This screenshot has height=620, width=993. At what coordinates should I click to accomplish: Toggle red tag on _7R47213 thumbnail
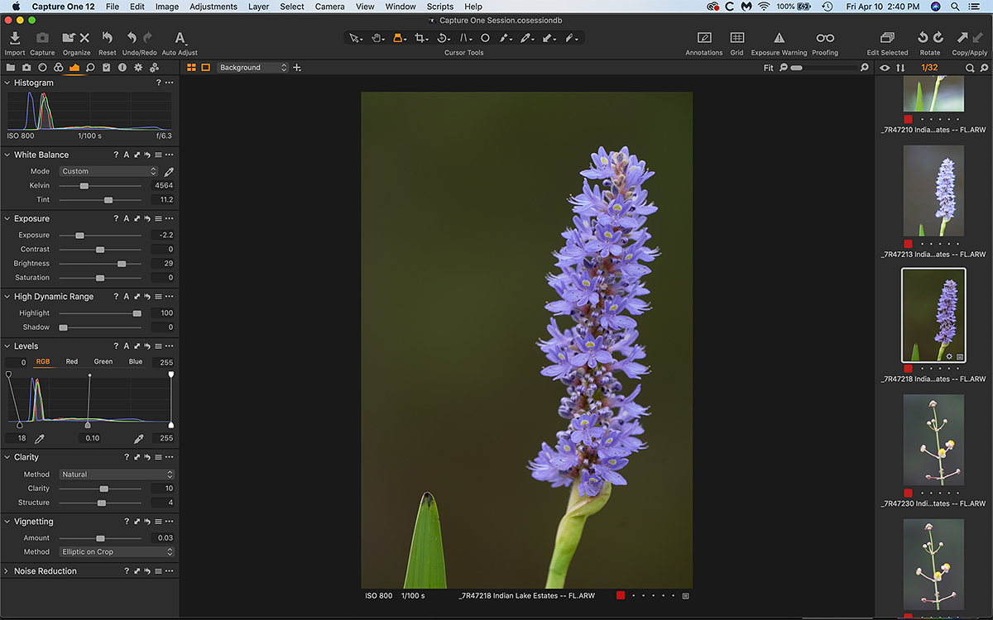coord(908,244)
